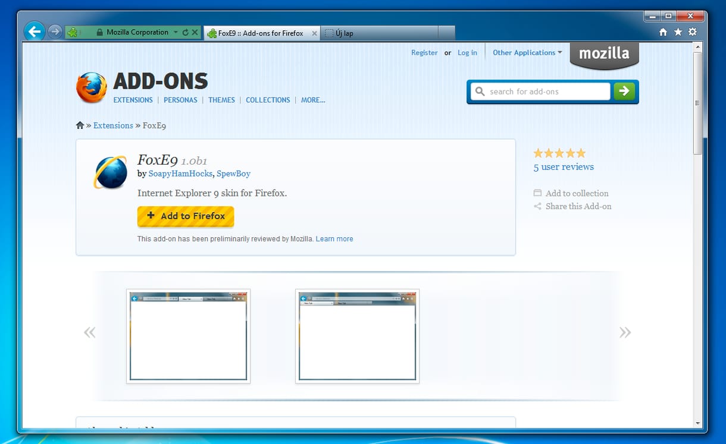Viewport: 726px width, 444px height.
Task: Click the Learn more link
Action: pos(334,239)
